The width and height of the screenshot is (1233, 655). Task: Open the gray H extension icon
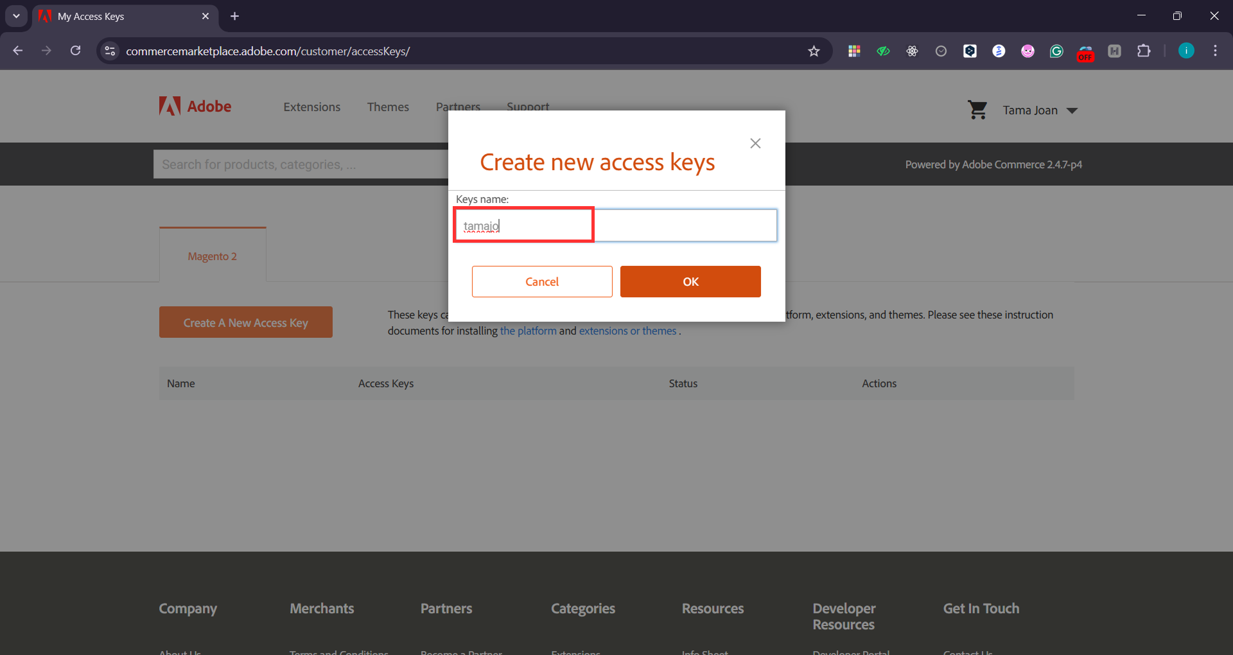coord(1114,51)
